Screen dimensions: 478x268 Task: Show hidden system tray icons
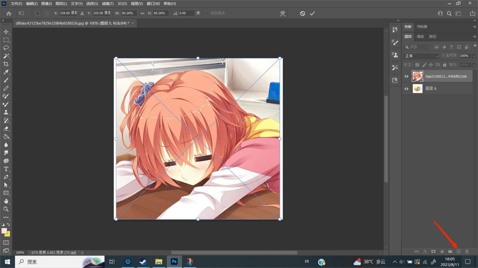(395, 262)
